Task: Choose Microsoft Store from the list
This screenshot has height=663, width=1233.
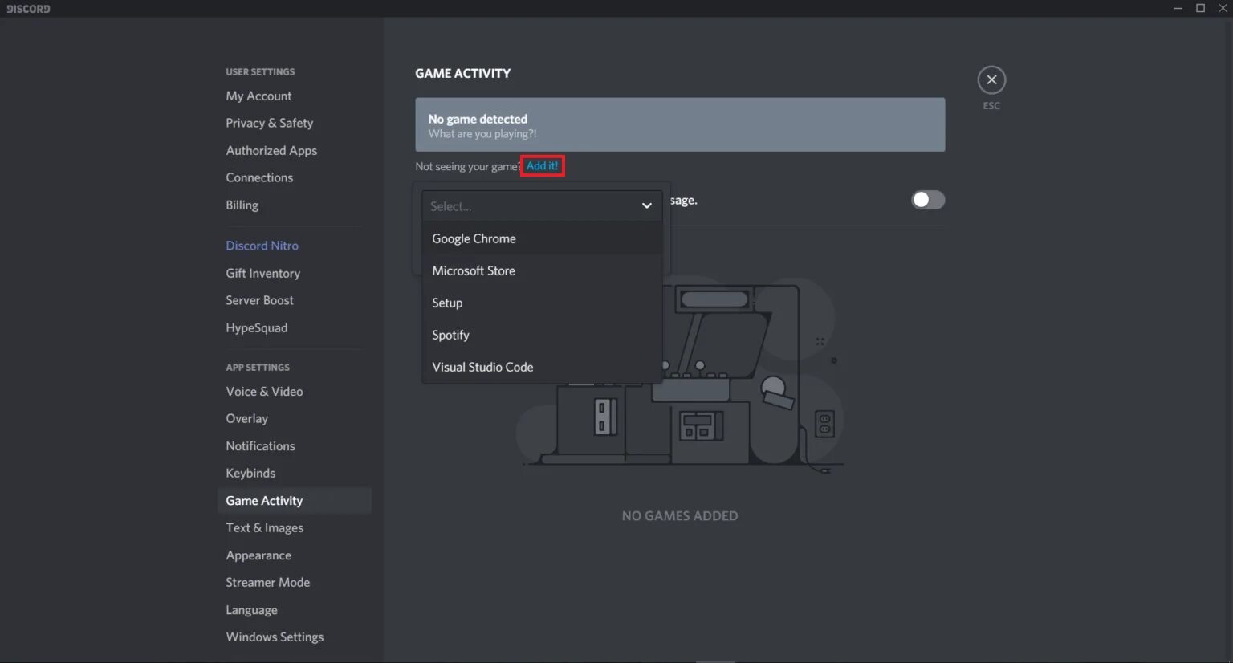Action: click(542, 270)
